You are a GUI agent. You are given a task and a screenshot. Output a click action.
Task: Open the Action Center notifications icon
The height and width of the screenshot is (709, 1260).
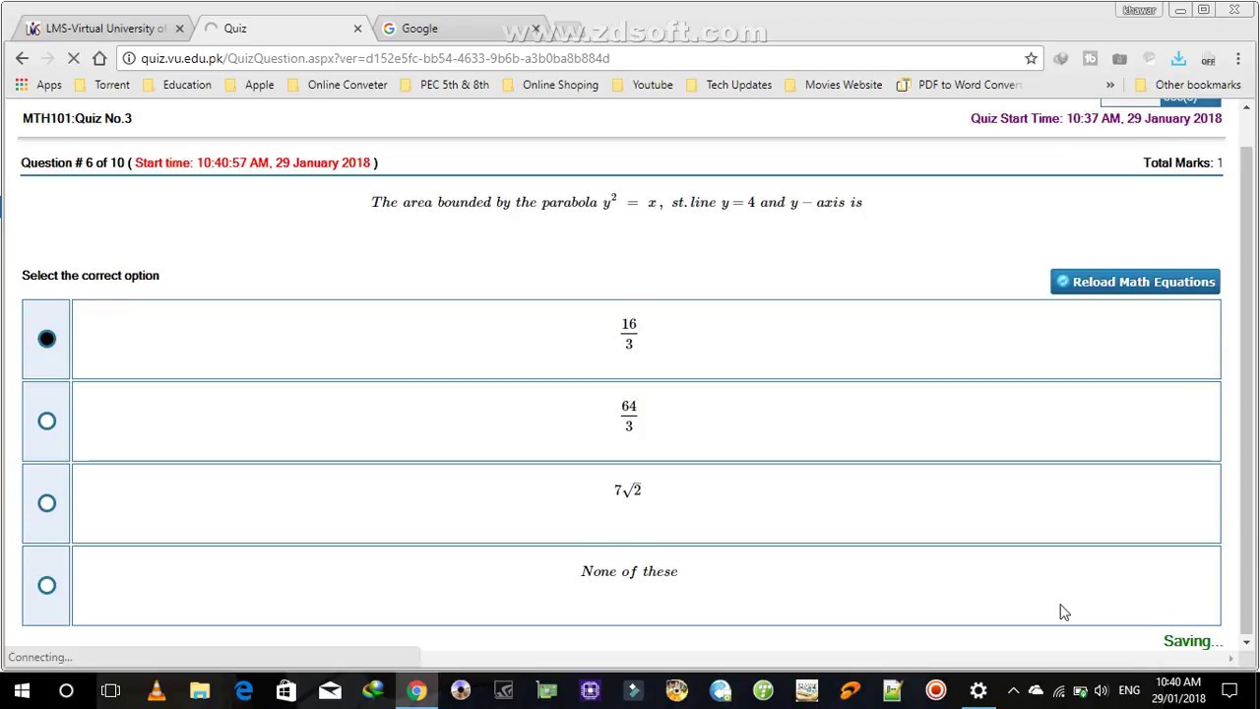1229,690
